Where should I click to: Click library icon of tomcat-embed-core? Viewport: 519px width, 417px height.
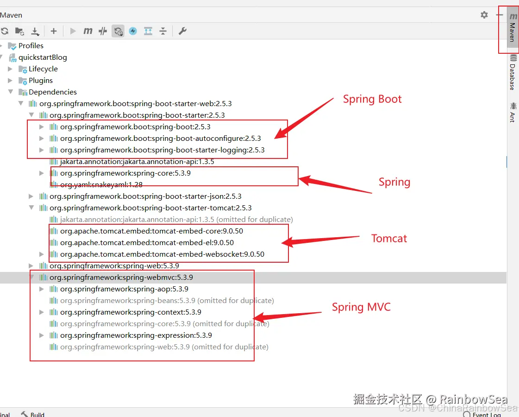54,231
